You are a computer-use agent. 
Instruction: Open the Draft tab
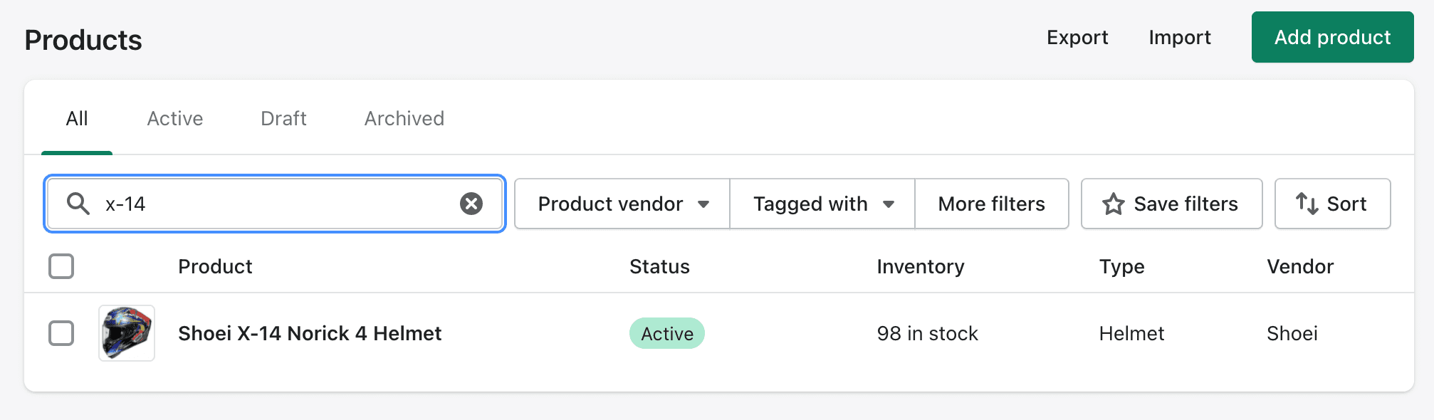[283, 118]
